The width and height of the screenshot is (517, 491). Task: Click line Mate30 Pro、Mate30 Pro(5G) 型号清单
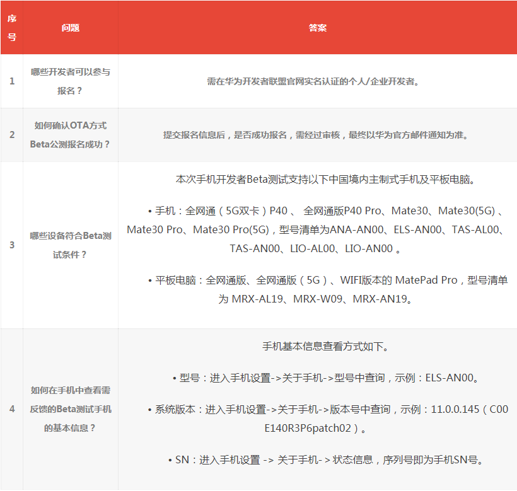pyautogui.click(x=315, y=229)
